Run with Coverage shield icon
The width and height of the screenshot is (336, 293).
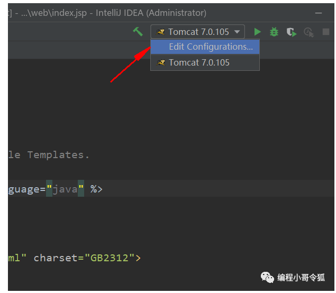click(292, 32)
